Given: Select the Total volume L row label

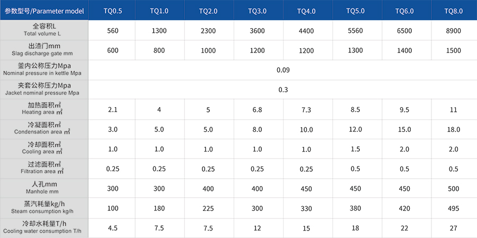Looking at the screenshot, I should pos(44,30).
